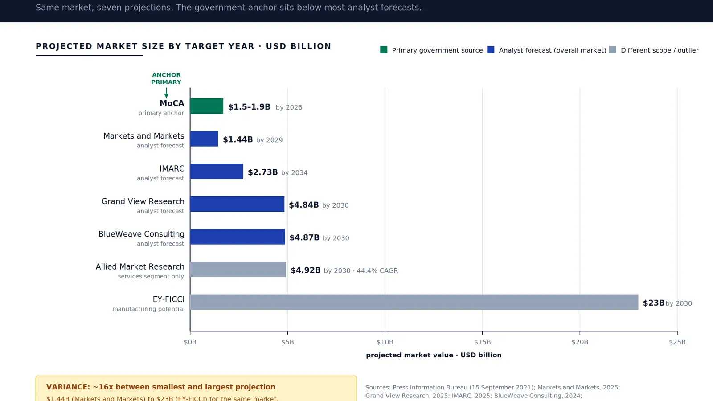Click the 'manufacturing potential' sublabel
713x401 pixels.
coord(148,309)
